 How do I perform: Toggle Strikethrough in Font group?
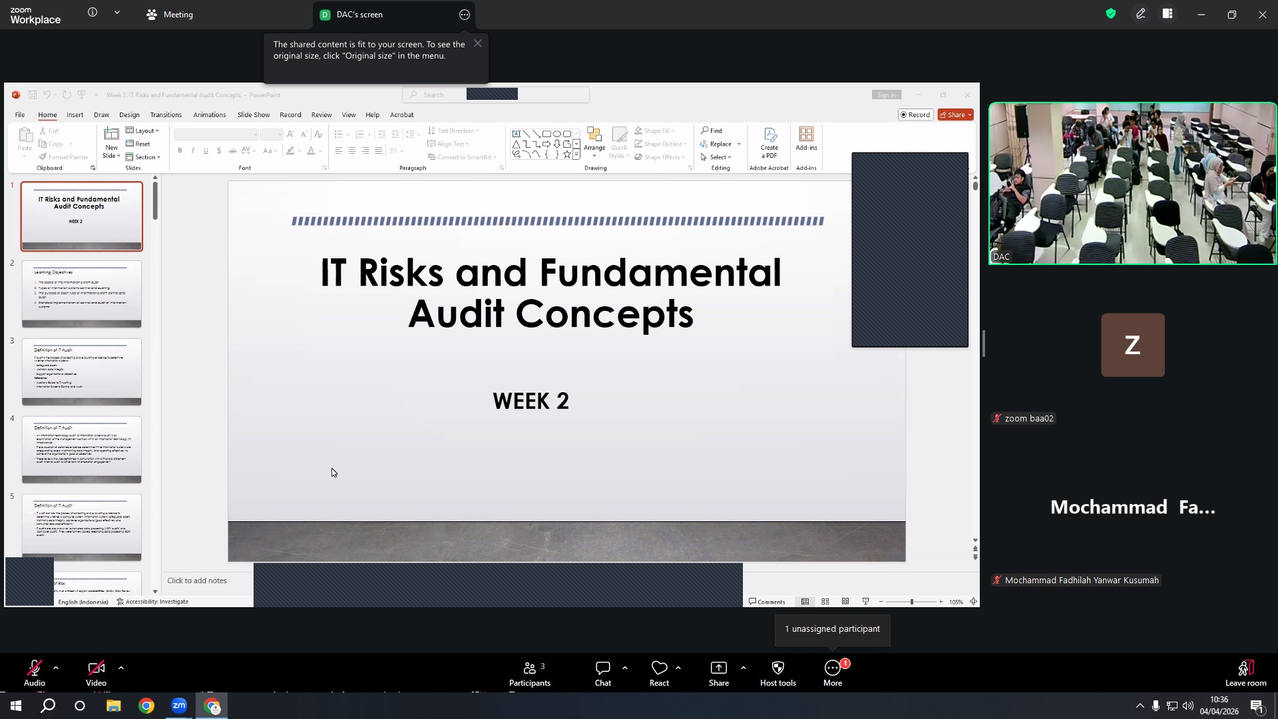232,151
